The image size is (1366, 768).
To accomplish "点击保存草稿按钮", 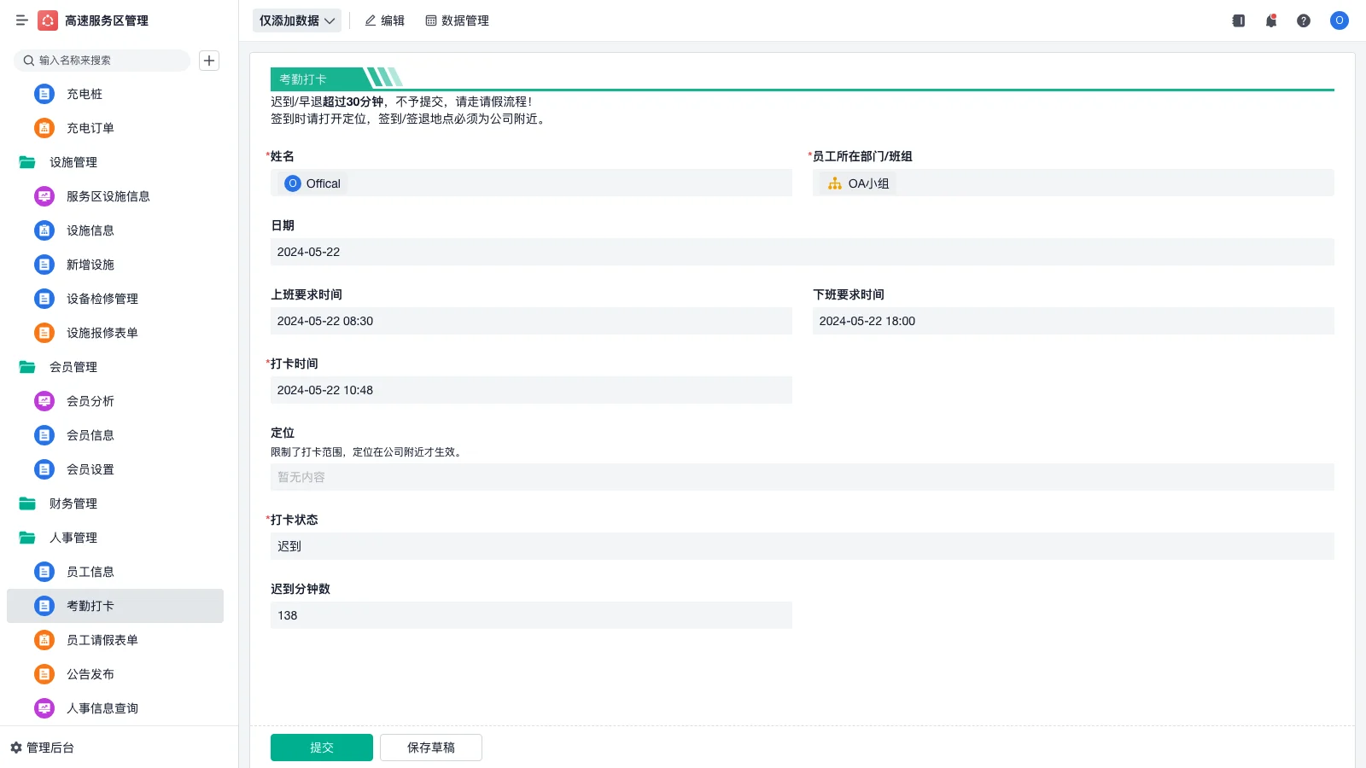I will pos(430,747).
